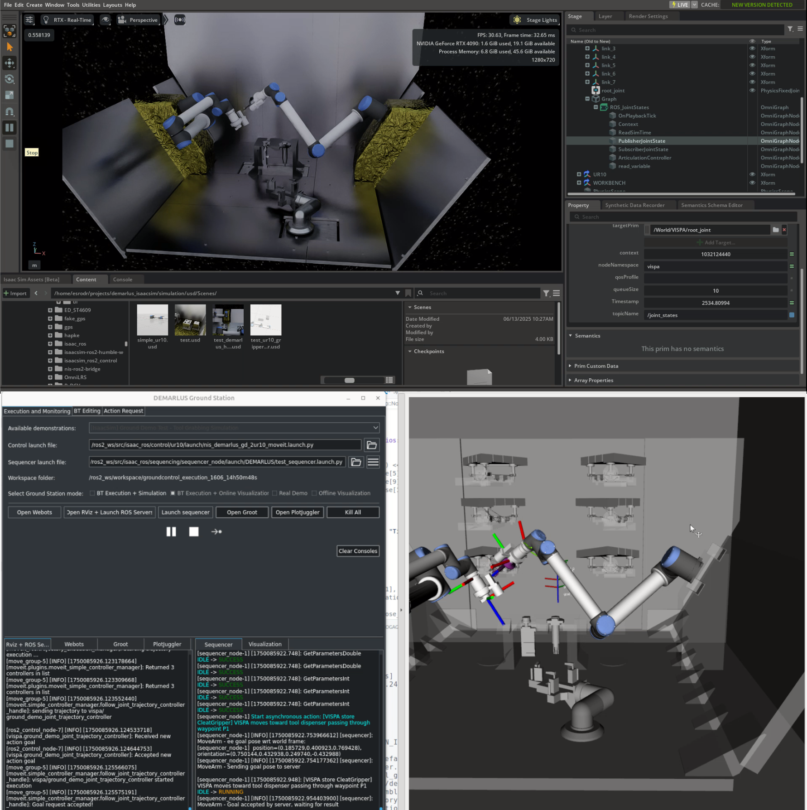Open the test.usd scene thumbnail
Screen dimensions: 807x810
190,319
